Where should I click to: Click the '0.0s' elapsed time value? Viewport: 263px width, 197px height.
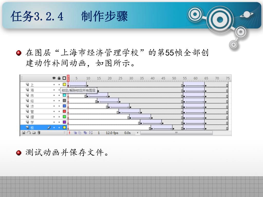pyautogui.click(x=127, y=133)
